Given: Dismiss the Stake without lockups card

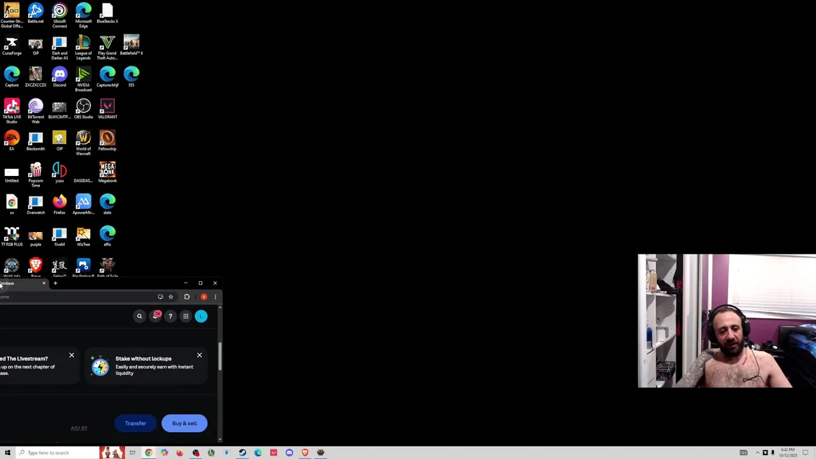Looking at the screenshot, I should coord(200,355).
